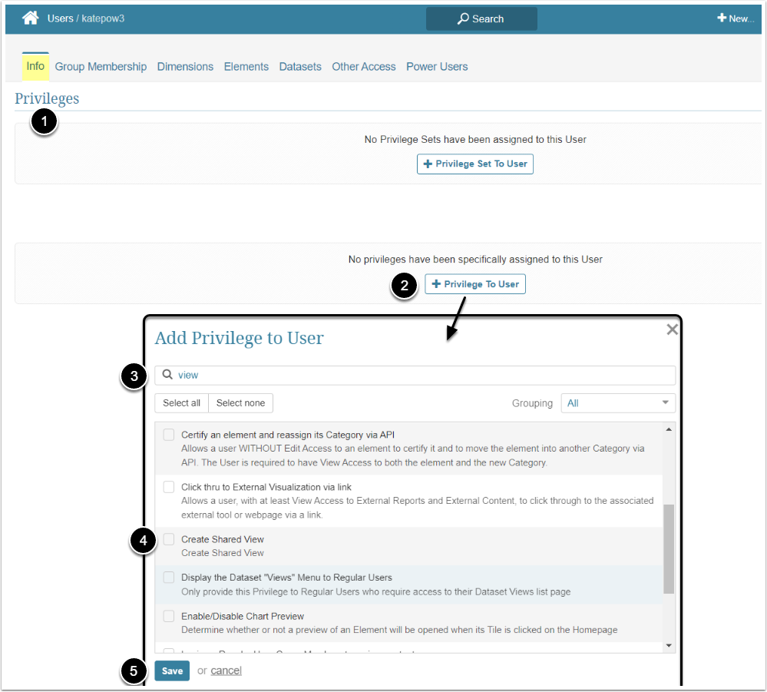Save the selected privileges
Viewport: 767px width, 692px height.
click(x=172, y=670)
